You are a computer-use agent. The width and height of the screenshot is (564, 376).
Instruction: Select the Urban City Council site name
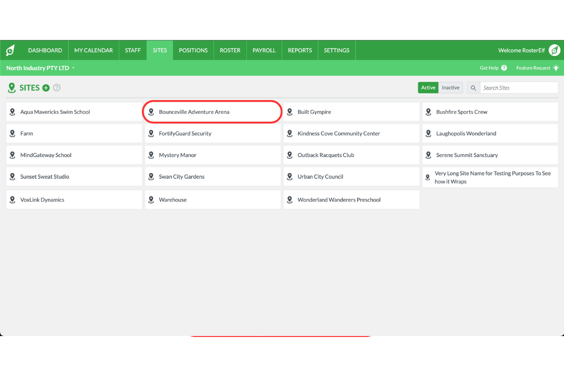point(320,177)
